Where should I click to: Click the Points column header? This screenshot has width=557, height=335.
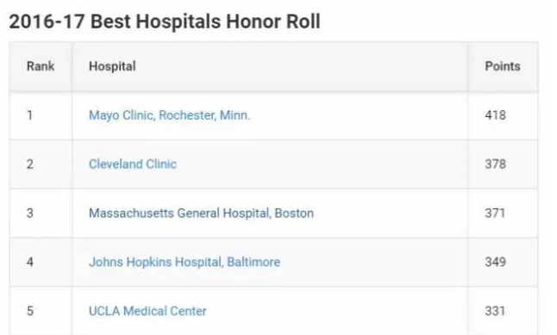coord(503,66)
